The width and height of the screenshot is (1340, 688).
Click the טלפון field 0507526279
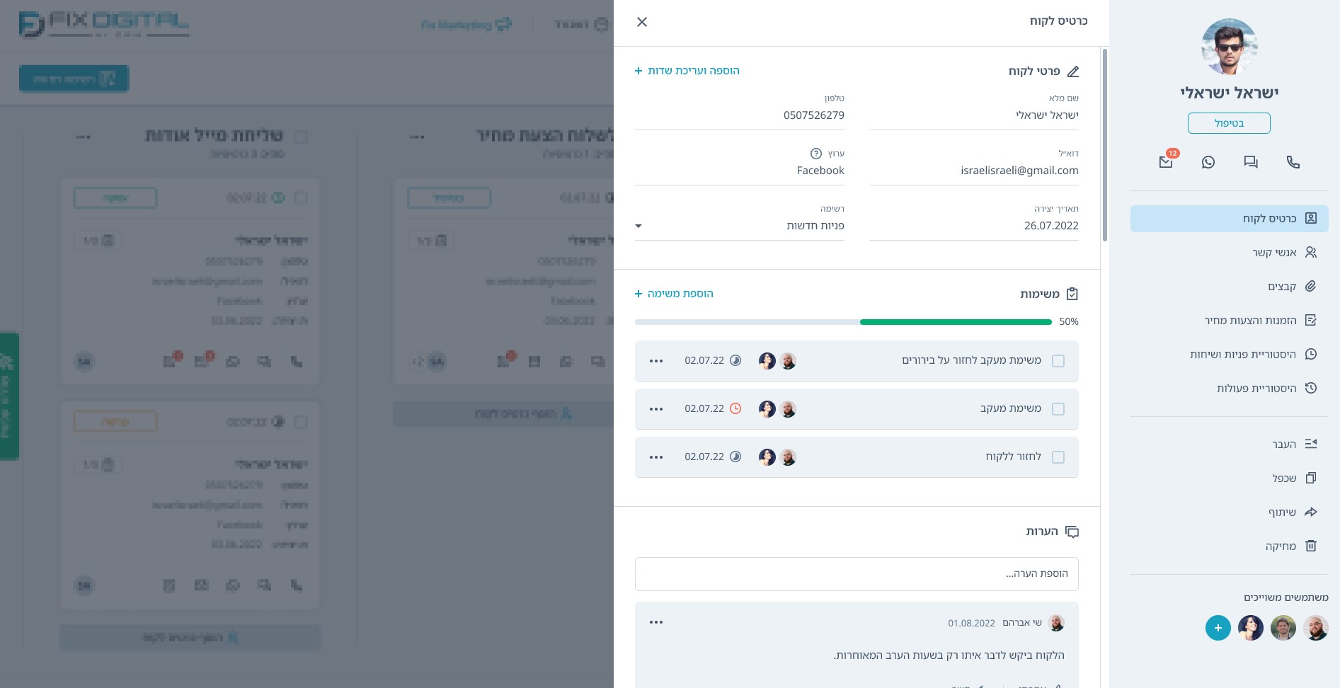pos(740,115)
